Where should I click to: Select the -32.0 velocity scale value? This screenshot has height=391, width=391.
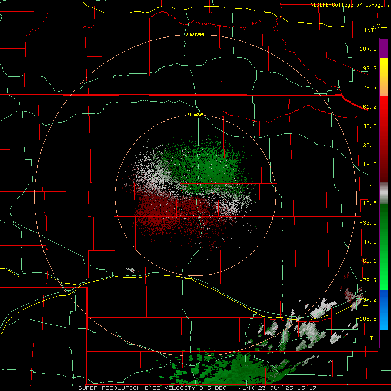click(368, 223)
